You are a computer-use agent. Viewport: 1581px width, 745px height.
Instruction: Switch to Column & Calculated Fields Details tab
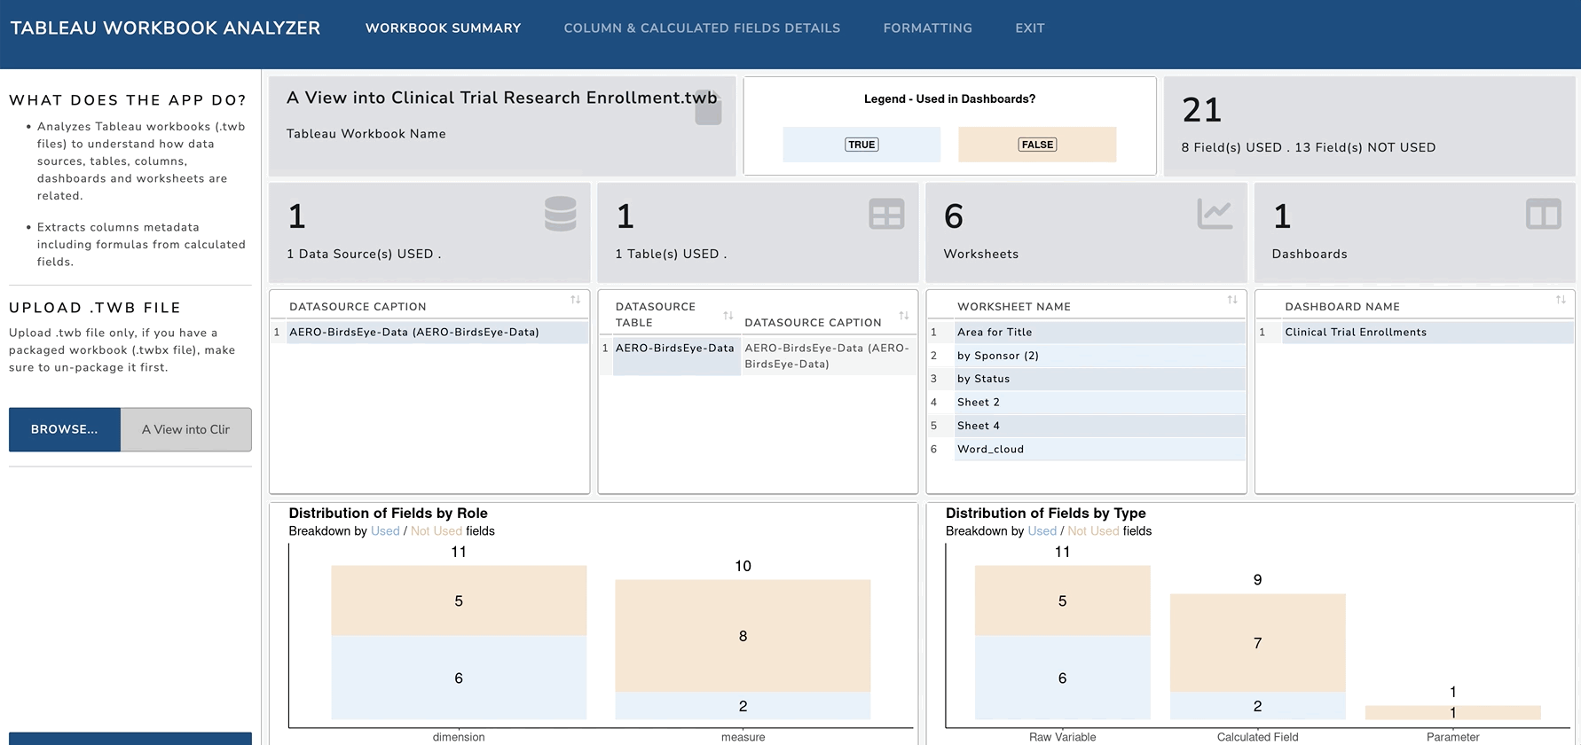pyautogui.click(x=702, y=28)
